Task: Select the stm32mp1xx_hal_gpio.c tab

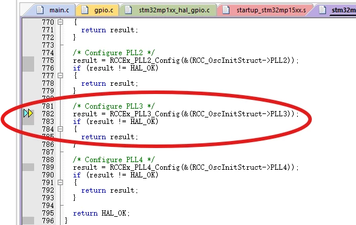Action: tap(169, 10)
